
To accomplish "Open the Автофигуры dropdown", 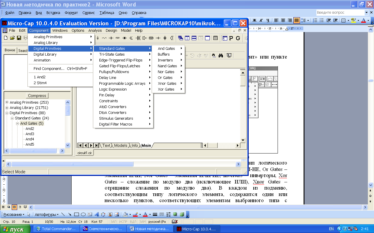I will (46, 214).
